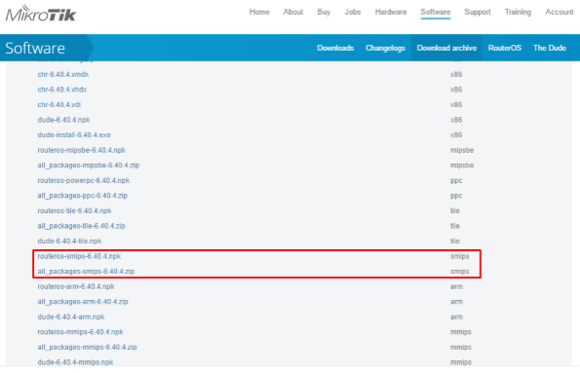Download dude-install-6.40.4.exe
The image size is (580, 373).
tap(74, 135)
